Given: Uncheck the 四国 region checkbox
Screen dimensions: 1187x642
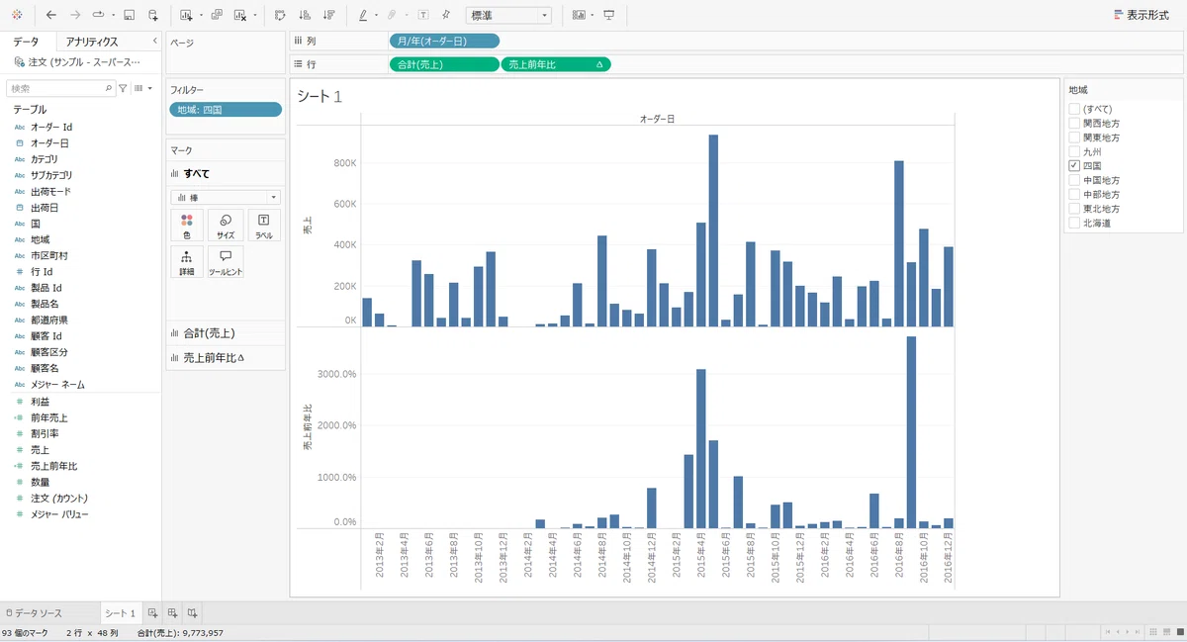Looking at the screenshot, I should 1074,166.
